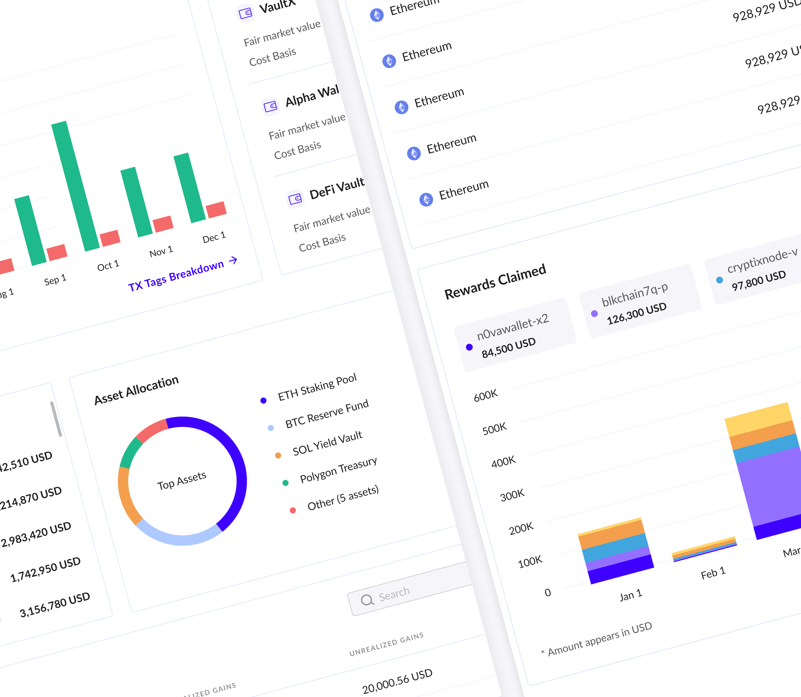Click the blkchain7q-p color dot
This screenshot has width=801, height=697.
(x=595, y=313)
